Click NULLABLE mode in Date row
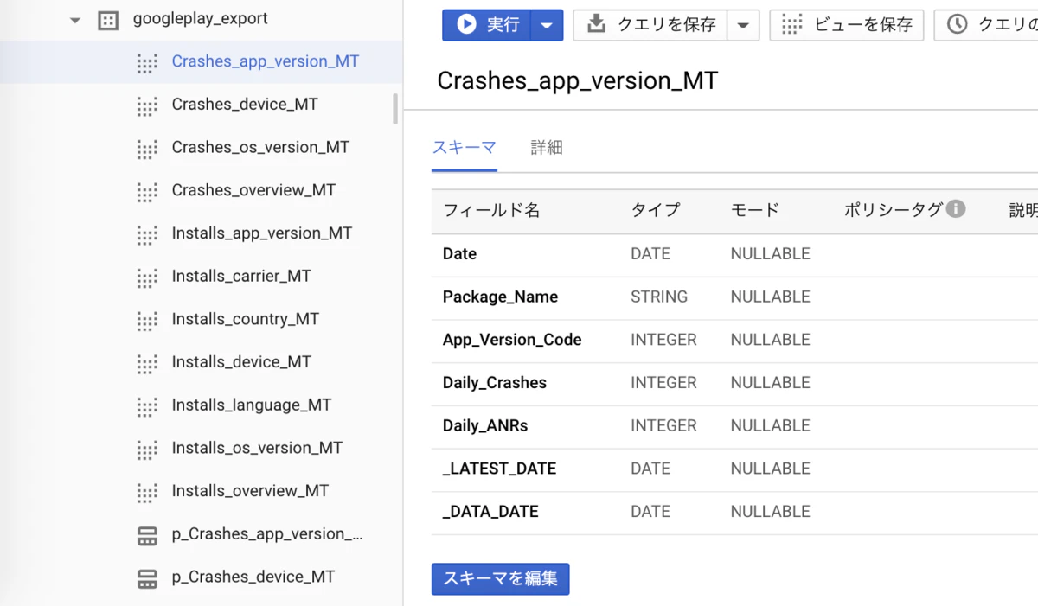1038x606 pixels. coord(770,253)
